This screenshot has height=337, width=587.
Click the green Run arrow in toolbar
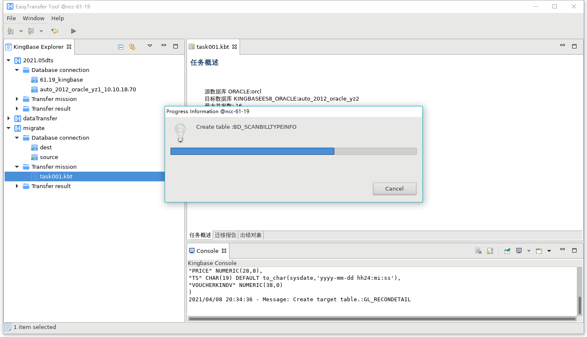[x=73, y=31]
